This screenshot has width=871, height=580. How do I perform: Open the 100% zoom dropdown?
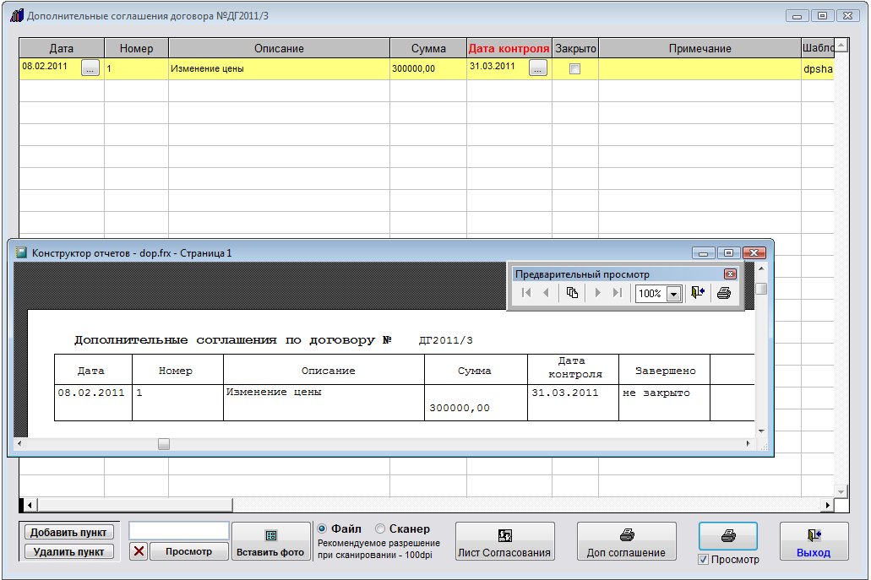click(x=673, y=294)
